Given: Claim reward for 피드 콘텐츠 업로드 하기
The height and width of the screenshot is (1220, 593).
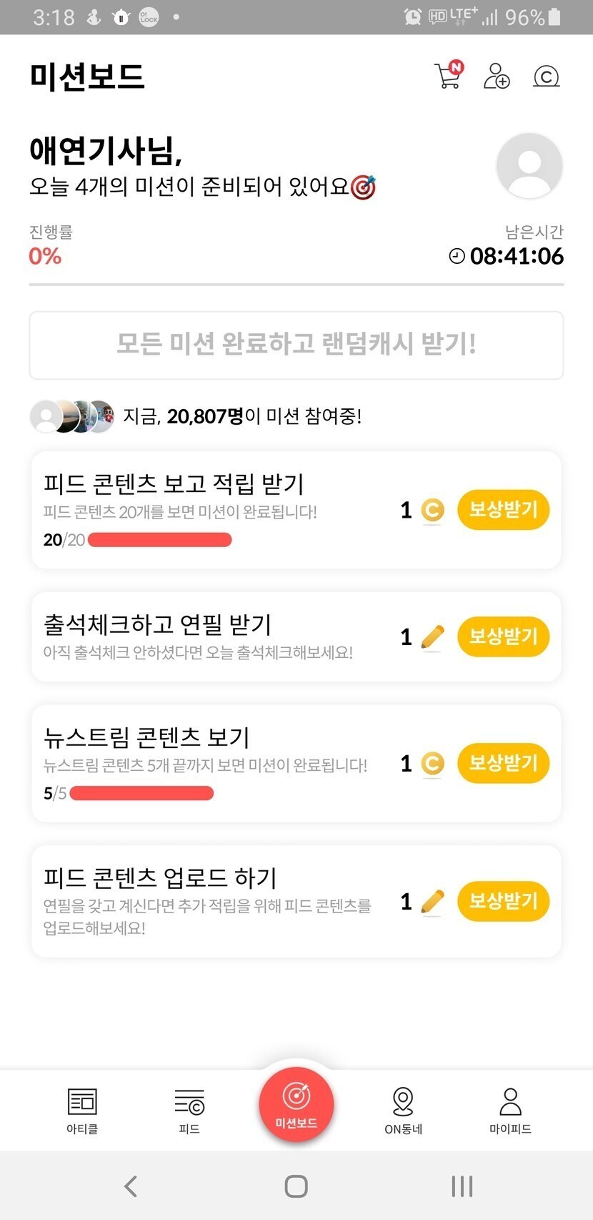Looking at the screenshot, I should click(503, 901).
